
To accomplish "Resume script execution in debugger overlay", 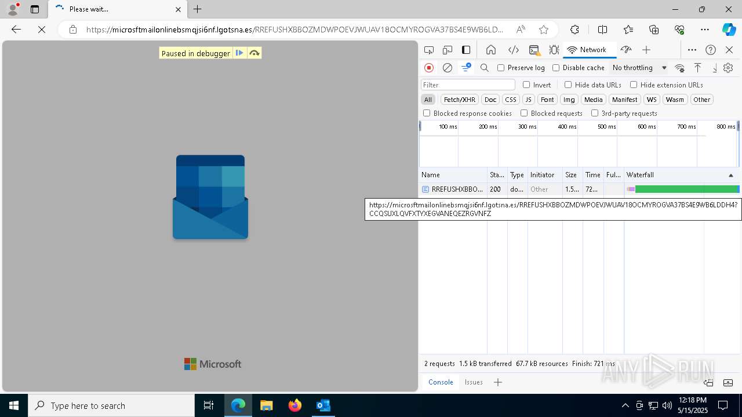I will coord(239,53).
